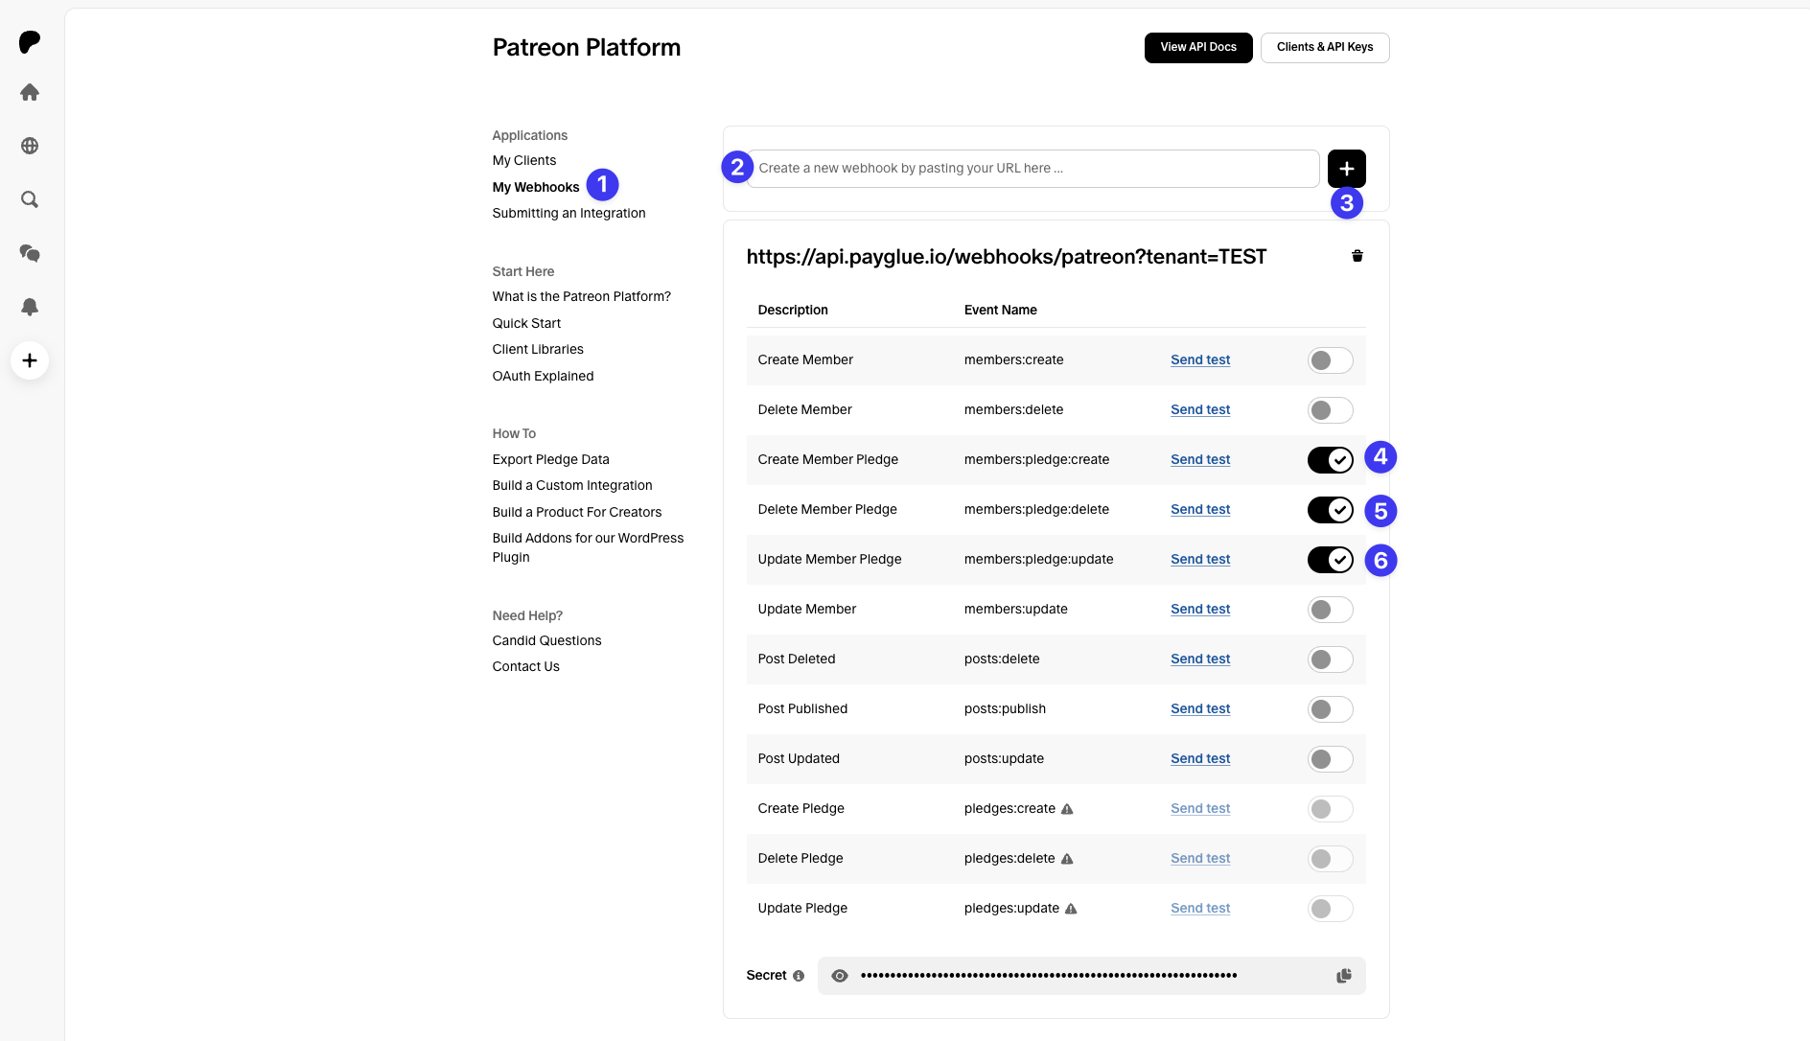Switch on the Post Published toggle
The height and width of the screenshot is (1041, 1810).
point(1331,709)
